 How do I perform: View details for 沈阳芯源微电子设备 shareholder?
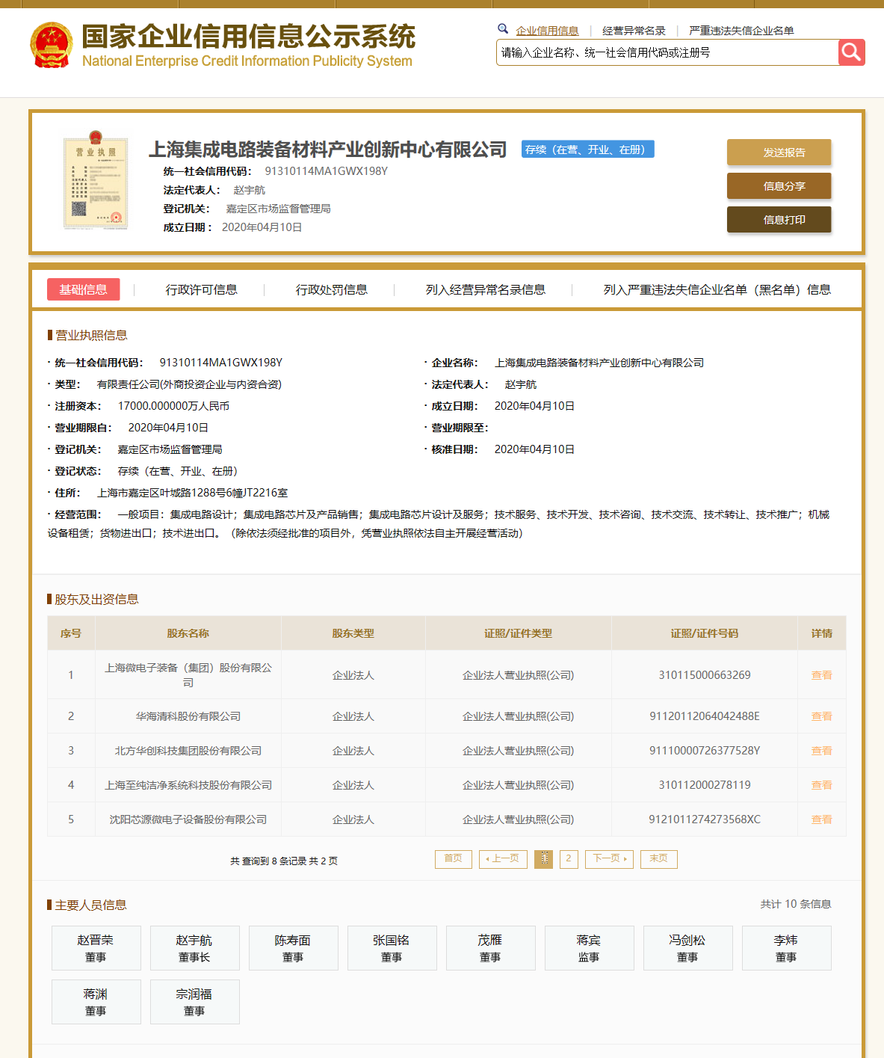821,819
